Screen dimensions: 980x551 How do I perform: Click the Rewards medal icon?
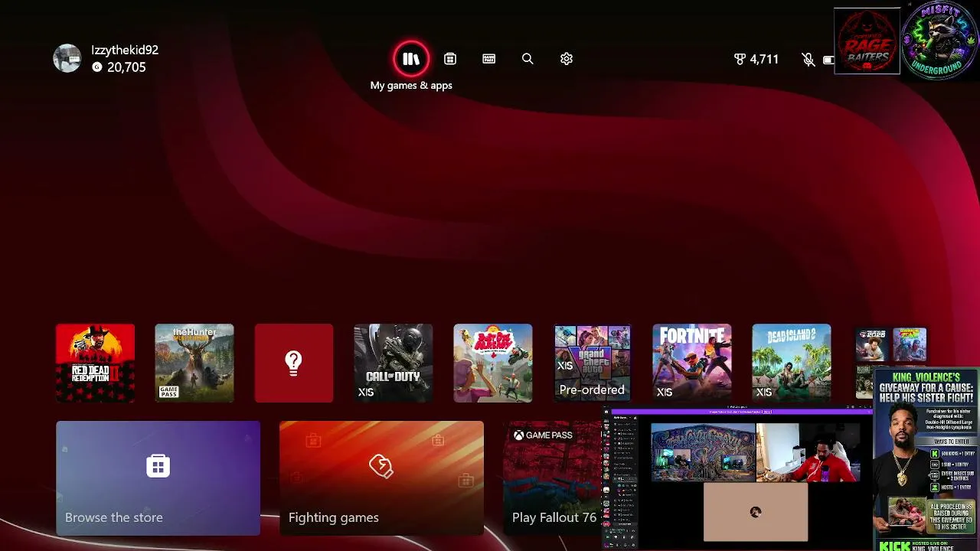[740, 59]
